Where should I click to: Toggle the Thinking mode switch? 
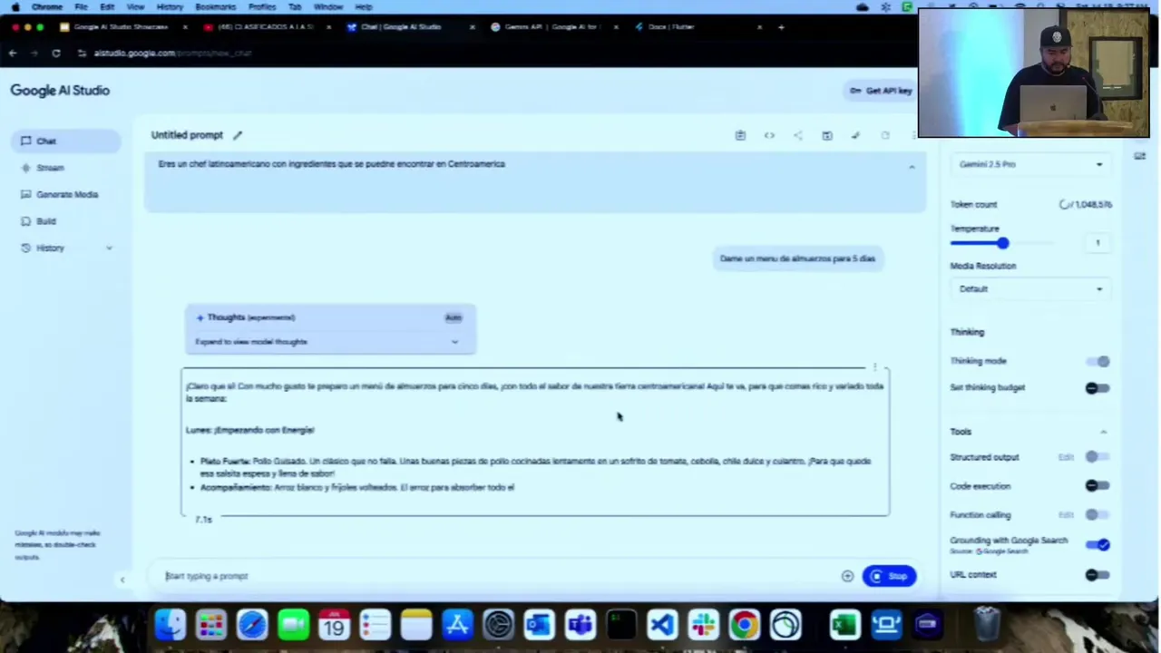click(1098, 362)
